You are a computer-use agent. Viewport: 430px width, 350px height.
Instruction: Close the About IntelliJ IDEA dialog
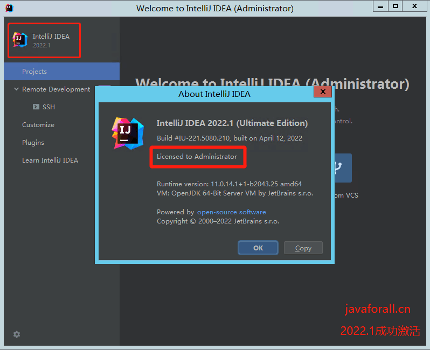(x=323, y=92)
